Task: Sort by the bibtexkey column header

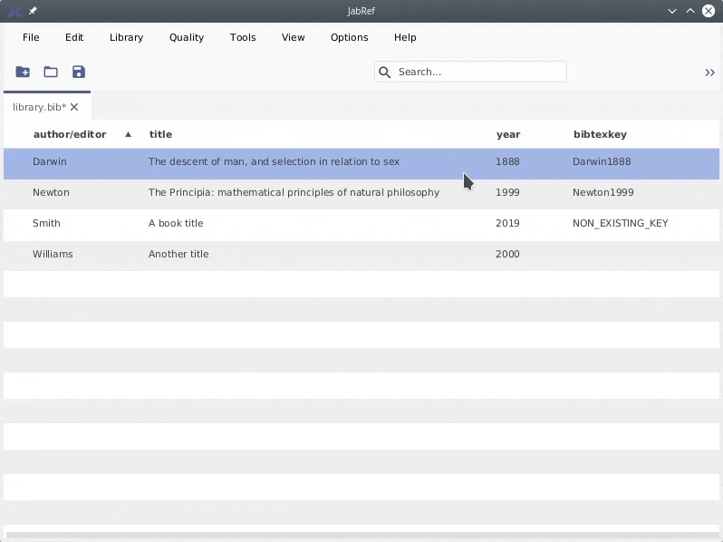Action: [600, 134]
